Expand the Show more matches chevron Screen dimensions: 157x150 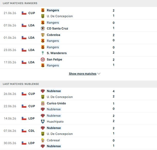[99, 74]
